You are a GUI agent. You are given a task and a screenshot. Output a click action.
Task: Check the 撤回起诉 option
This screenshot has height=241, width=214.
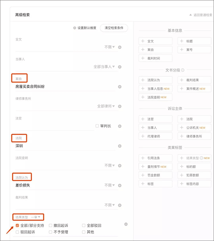click(50, 225)
